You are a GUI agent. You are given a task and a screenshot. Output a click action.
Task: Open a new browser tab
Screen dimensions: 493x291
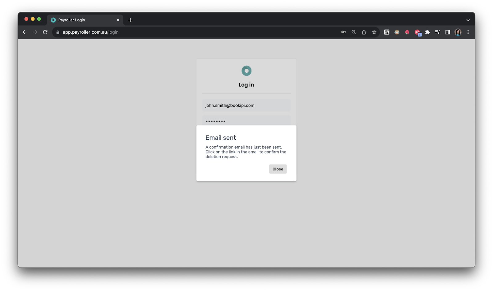(x=130, y=20)
